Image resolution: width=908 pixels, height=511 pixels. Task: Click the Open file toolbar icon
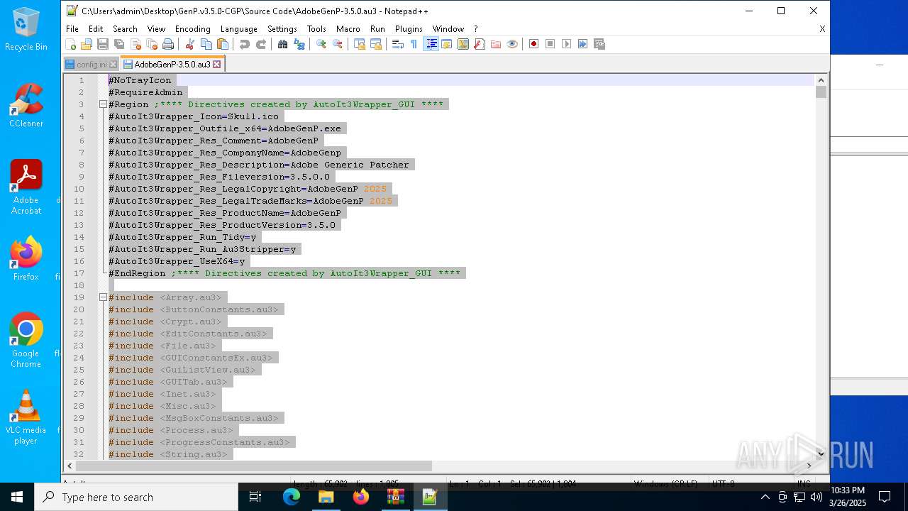click(87, 44)
